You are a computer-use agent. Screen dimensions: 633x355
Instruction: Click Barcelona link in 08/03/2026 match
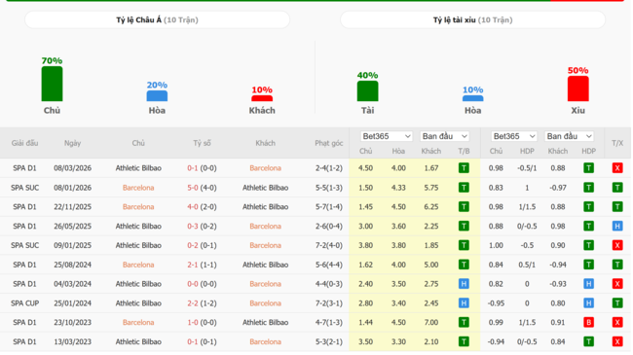pyautogui.click(x=265, y=168)
